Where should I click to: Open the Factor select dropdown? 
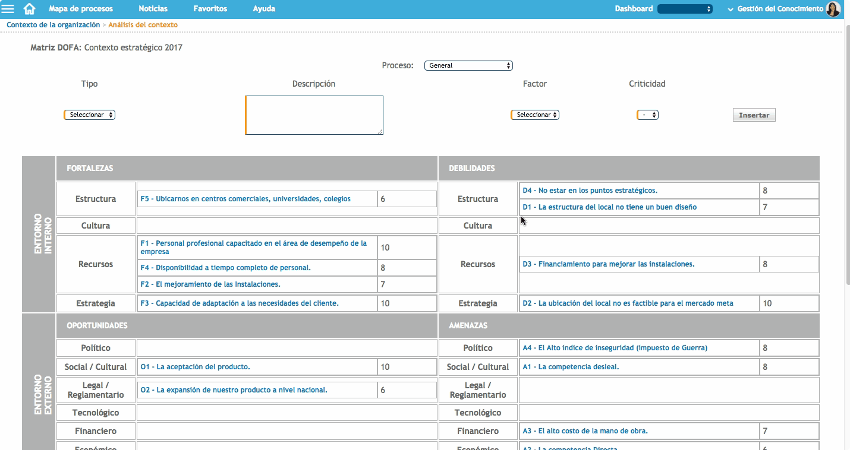[535, 115]
